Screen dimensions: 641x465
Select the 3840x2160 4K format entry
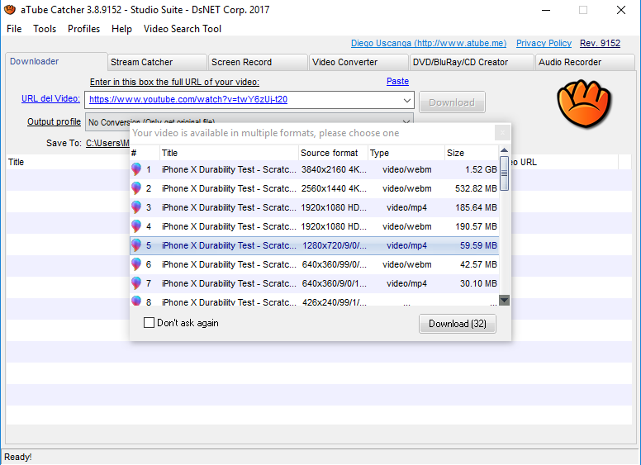pos(315,169)
